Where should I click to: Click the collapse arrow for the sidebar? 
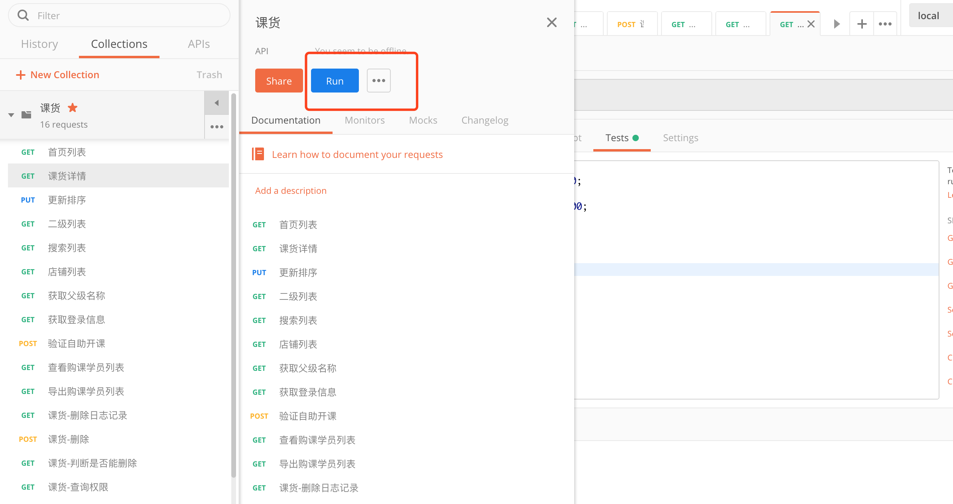[x=217, y=103]
